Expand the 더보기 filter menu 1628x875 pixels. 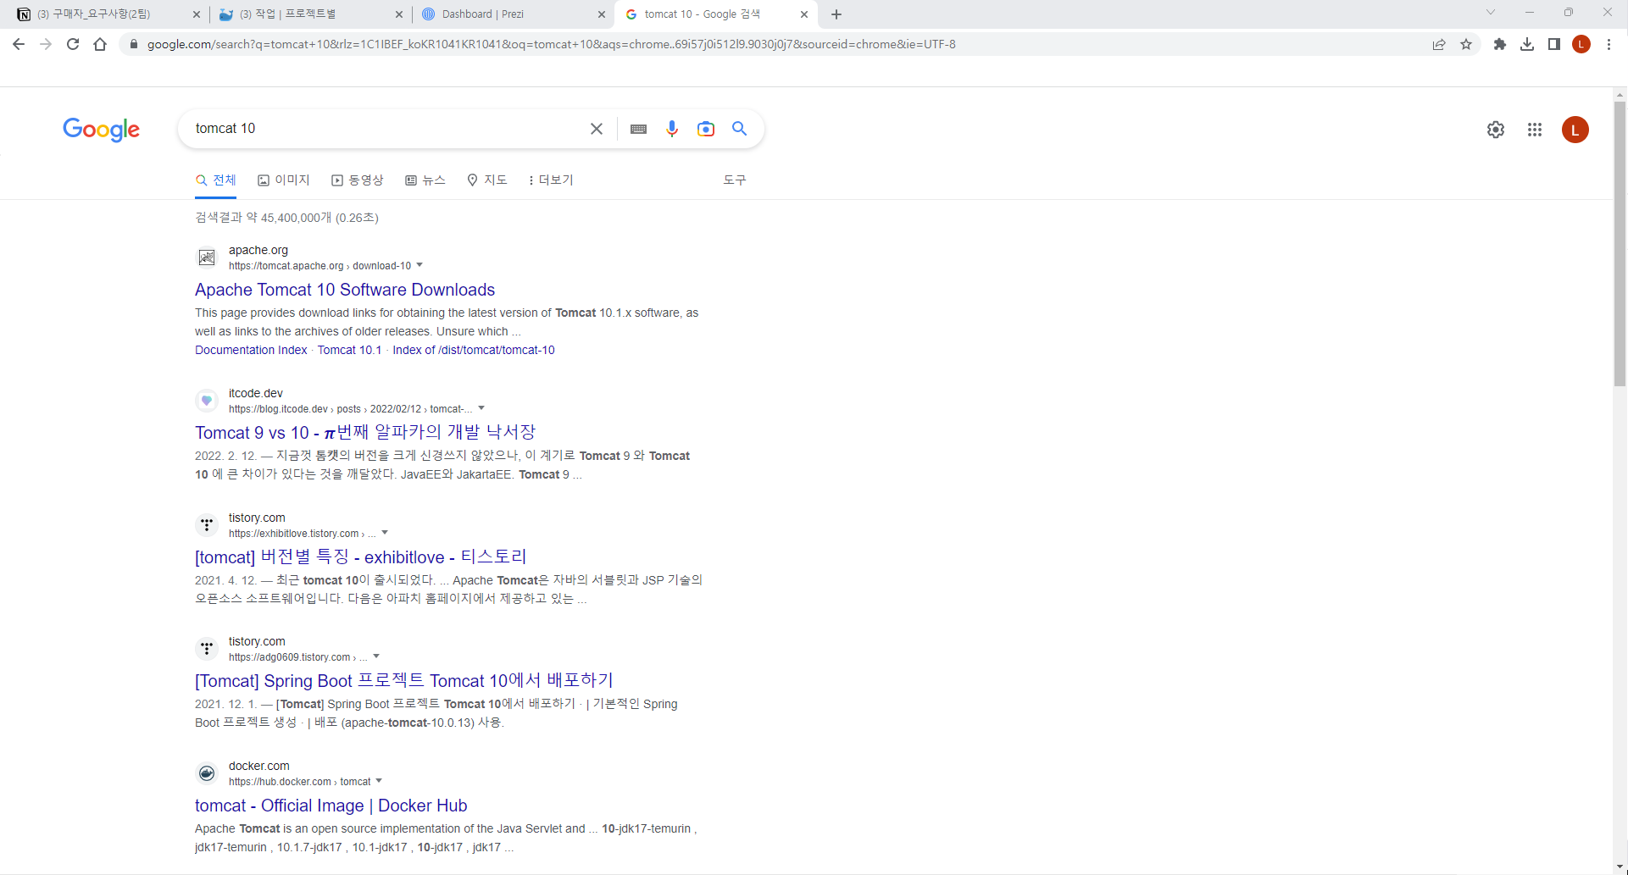tap(551, 180)
